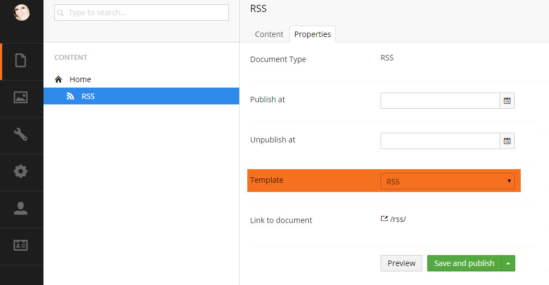Open the user avatar profile
This screenshot has height=285, width=549.
(21, 13)
